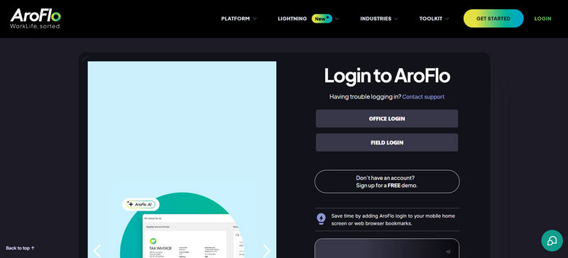Click the 'Save time by adding AroFlo login' tip

tap(393, 220)
